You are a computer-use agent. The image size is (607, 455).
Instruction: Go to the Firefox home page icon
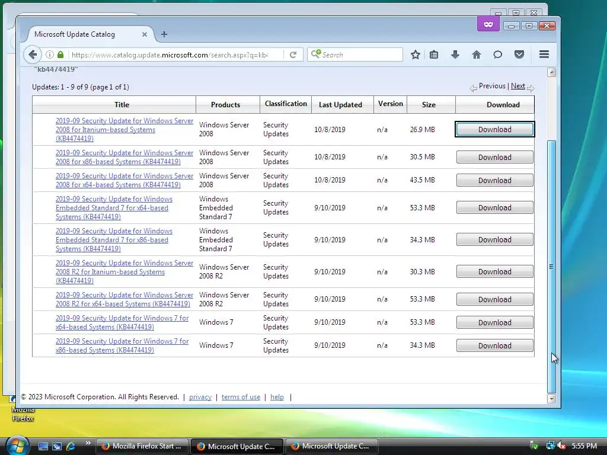(477, 55)
